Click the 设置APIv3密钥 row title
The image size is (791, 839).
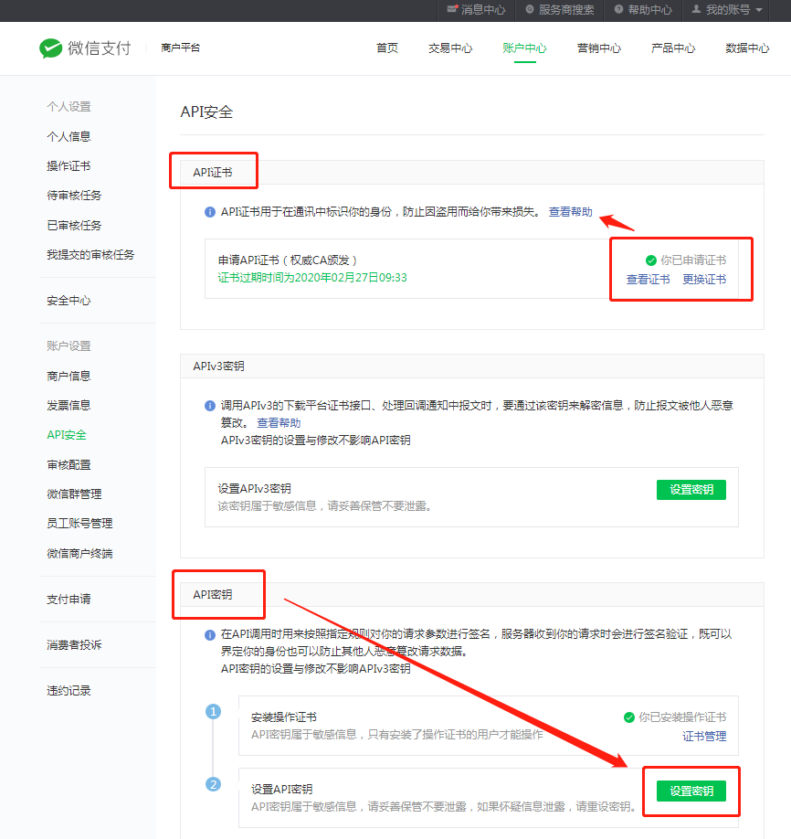(x=255, y=489)
